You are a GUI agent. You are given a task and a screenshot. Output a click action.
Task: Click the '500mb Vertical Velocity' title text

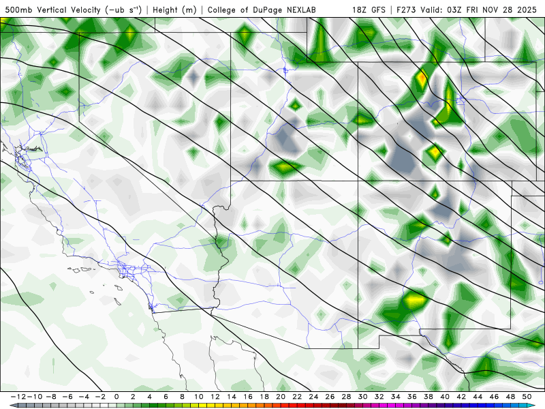pyautogui.click(x=52, y=10)
